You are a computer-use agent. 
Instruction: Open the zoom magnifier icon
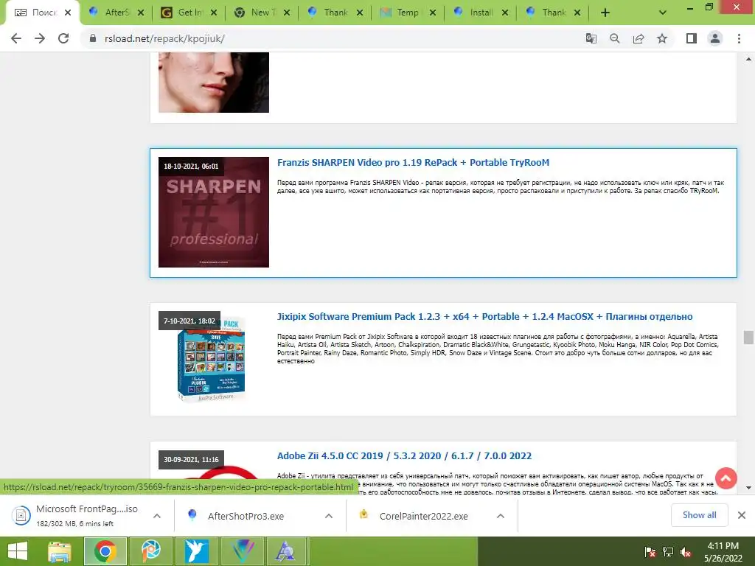pyautogui.click(x=614, y=38)
